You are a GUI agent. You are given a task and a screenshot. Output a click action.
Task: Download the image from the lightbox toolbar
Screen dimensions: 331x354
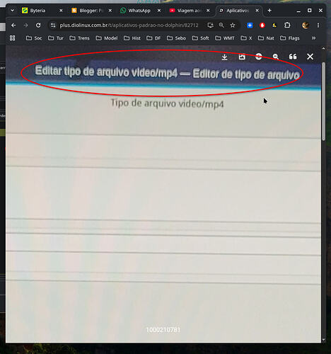click(224, 57)
